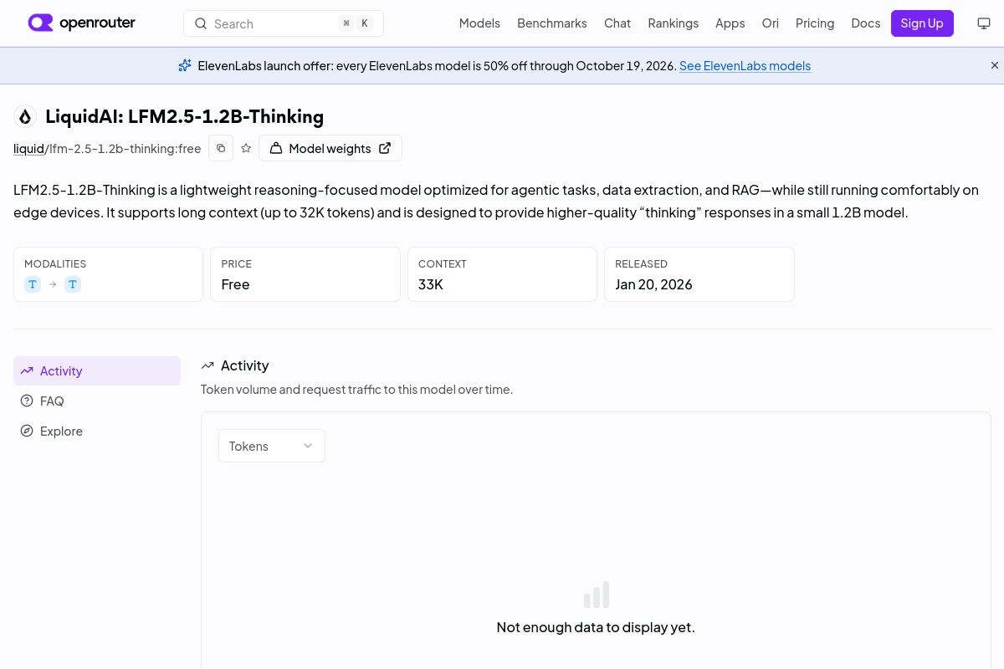
Task: Click the 'Not enough data to display yet' message
Action: 596,627
